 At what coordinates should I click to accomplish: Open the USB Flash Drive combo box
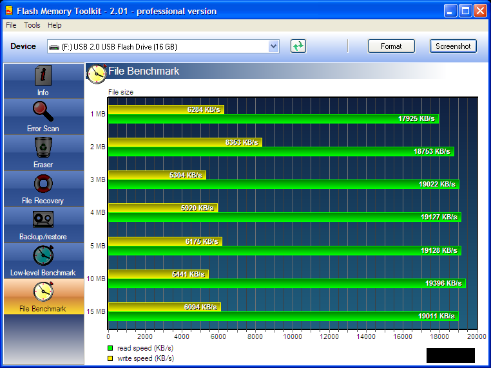click(x=163, y=46)
